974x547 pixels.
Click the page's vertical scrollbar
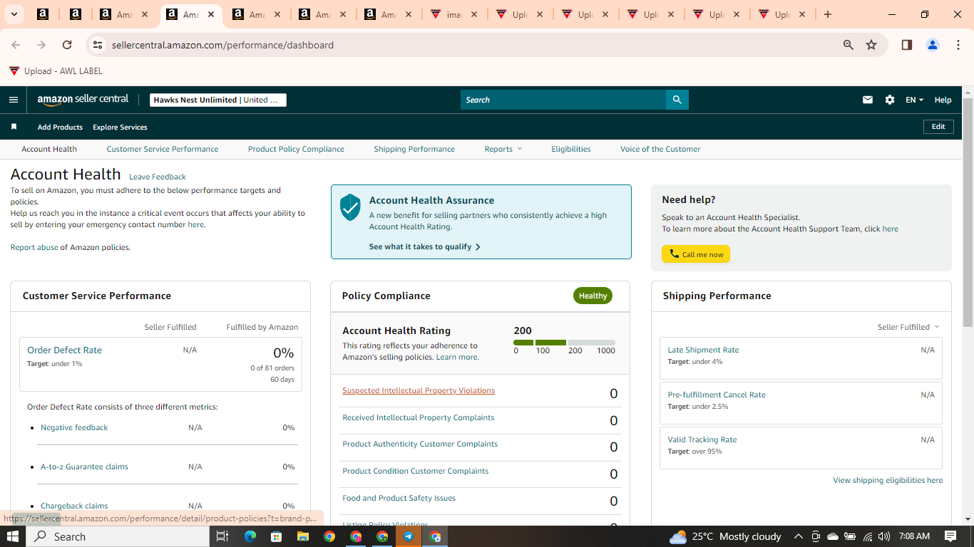[968, 214]
